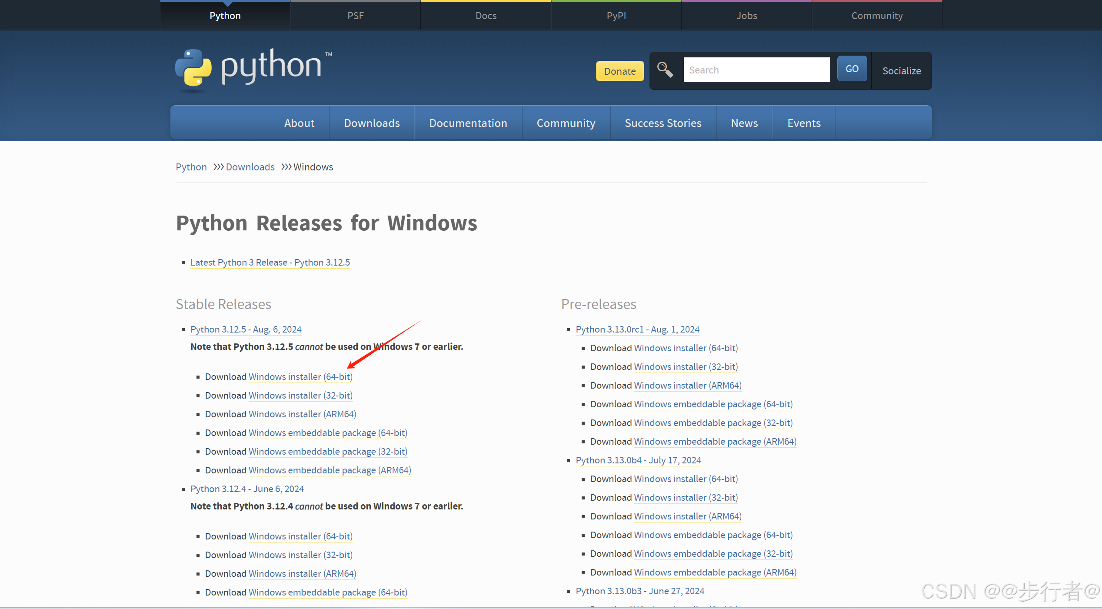Focus the Search input field

pos(756,70)
